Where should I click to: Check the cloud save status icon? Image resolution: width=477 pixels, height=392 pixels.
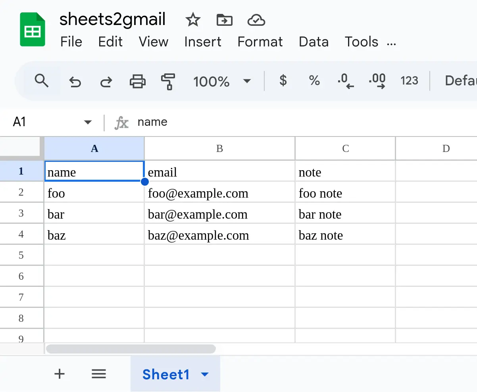(256, 19)
